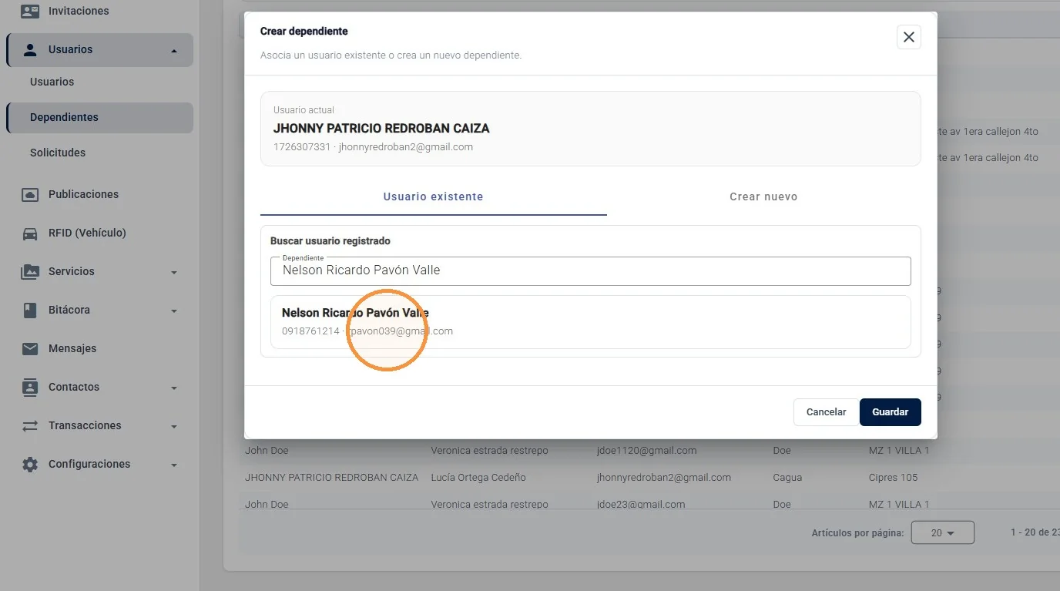
Task: Click the Configuraciones gear icon
Action: (x=30, y=465)
